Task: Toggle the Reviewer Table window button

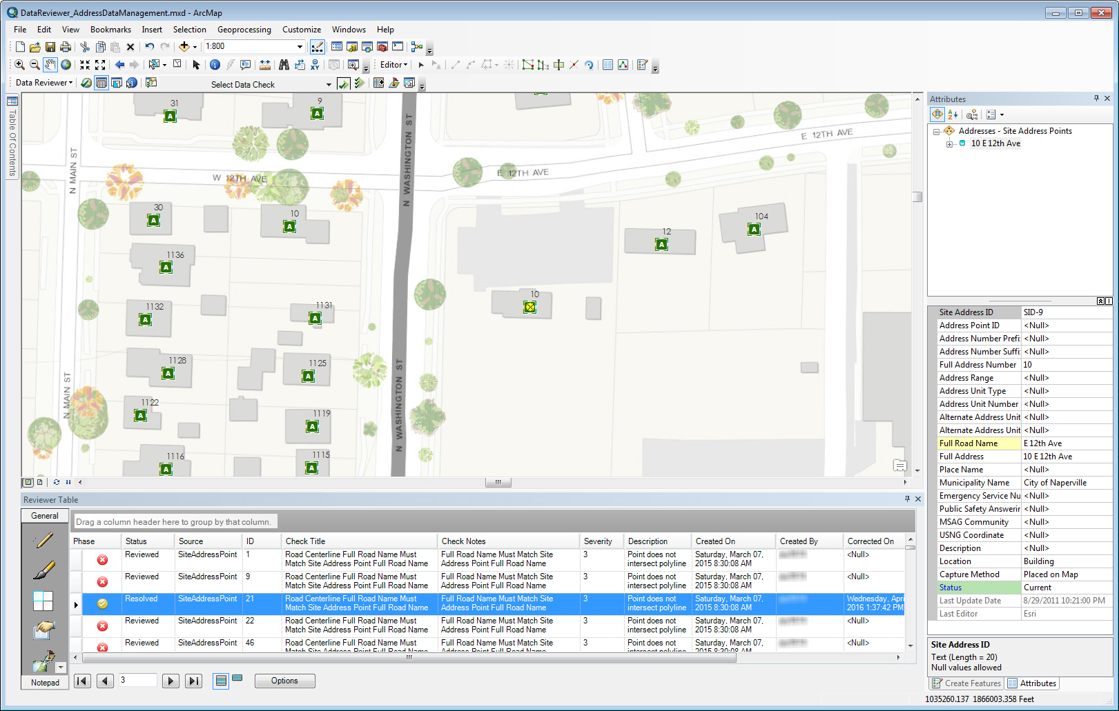Action: (101, 83)
